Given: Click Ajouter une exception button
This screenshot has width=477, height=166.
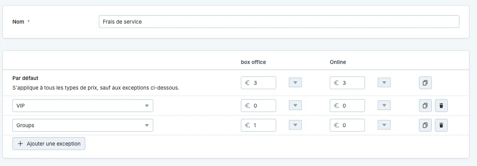Looking at the screenshot, I should pos(49,144).
